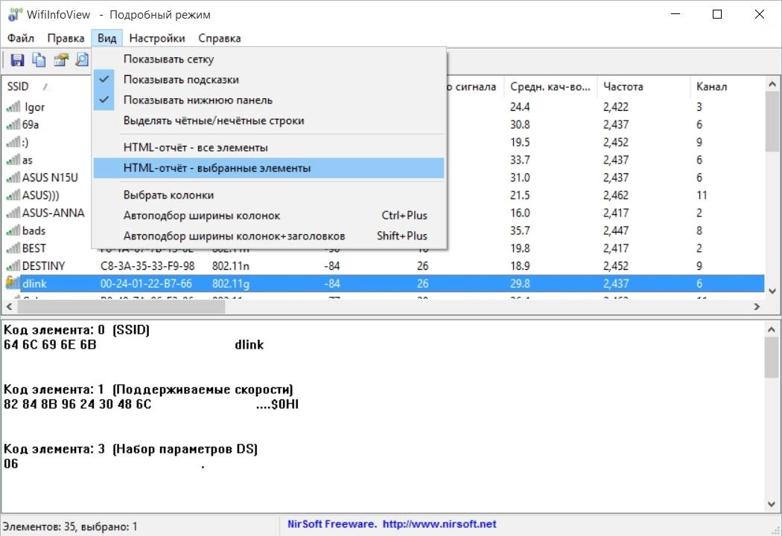Select the DESTINY network row

coord(383,265)
